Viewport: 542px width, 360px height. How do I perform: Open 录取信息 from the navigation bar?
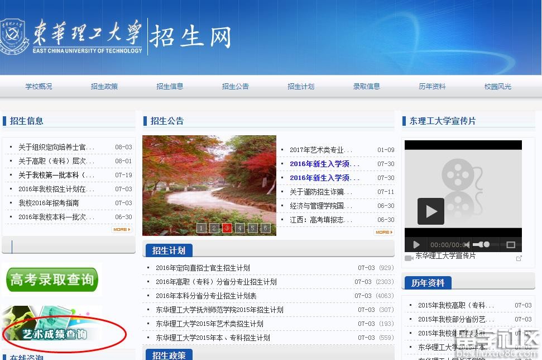pyautogui.click(x=366, y=87)
